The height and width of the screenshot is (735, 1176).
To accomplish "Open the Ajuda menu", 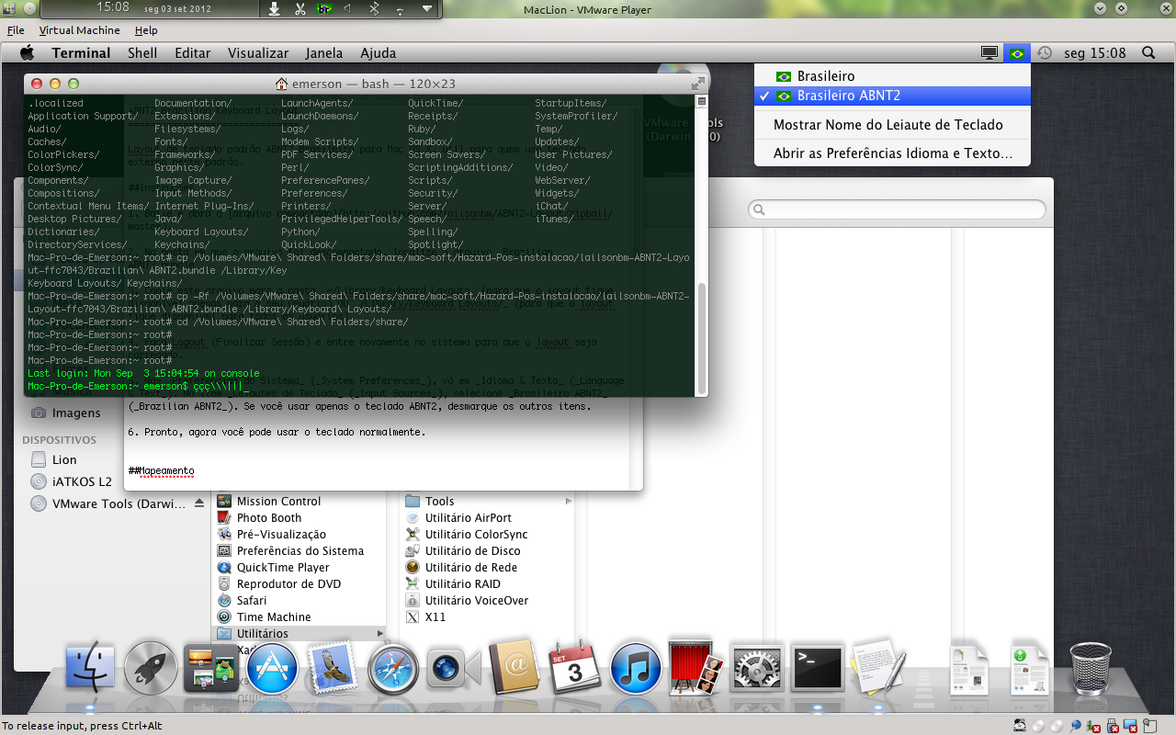I will [379, 53].
